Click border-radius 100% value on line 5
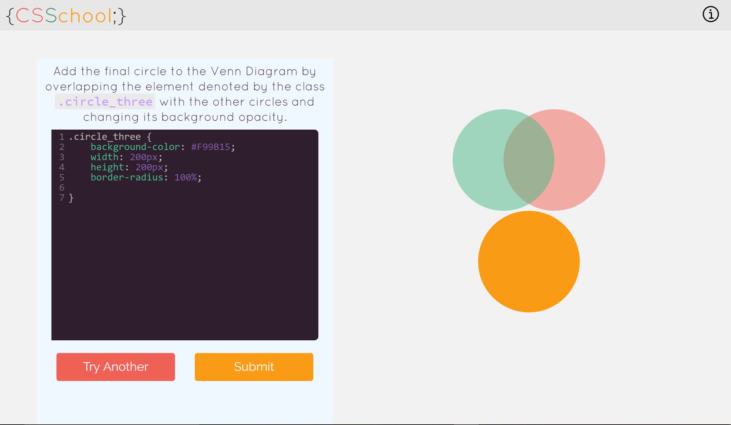This screenshot has width=731, height=425. (185, 177)
